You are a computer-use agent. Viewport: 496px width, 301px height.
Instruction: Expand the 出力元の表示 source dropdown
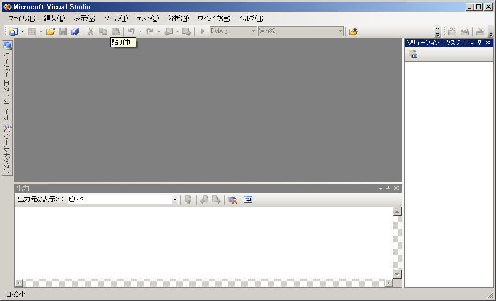(175, 200)
